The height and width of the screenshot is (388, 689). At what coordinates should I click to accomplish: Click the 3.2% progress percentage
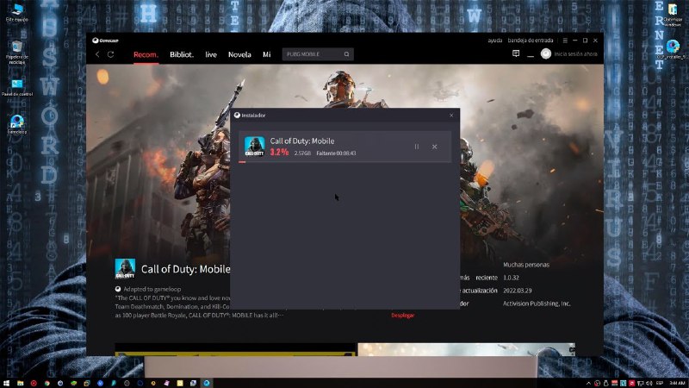(x=279, y=153)
